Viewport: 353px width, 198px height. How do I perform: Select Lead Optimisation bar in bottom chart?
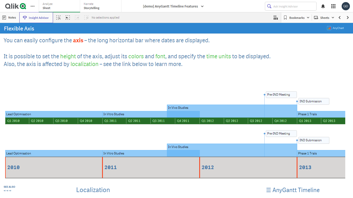[x=54, y=153]
